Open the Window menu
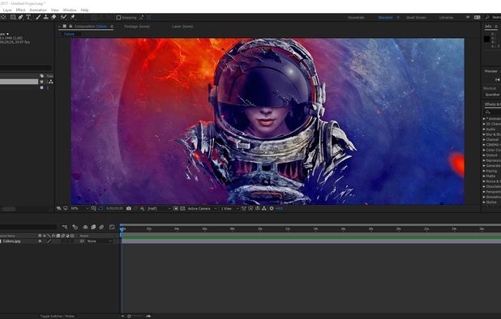The width and height of the screenshot is (501, 319). tap(70, 11)
